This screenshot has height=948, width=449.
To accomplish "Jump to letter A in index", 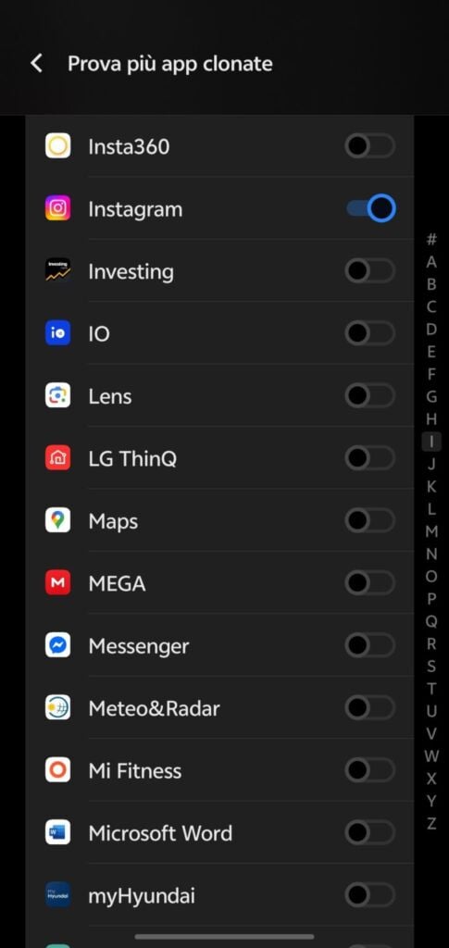I will (431, 262).
